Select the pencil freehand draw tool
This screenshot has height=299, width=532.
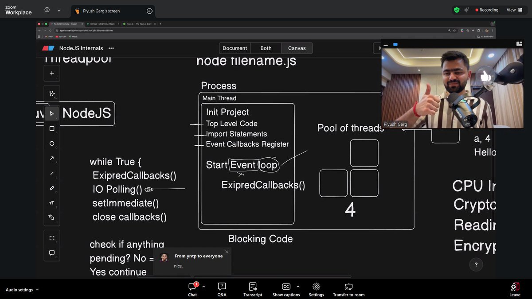[52, 188]
